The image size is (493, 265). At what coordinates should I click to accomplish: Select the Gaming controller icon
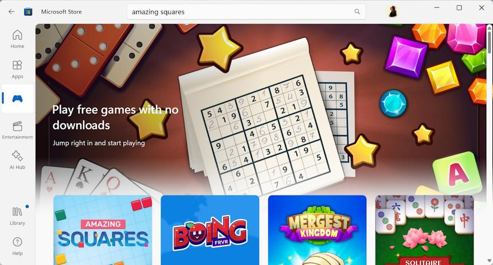click(17, 99)
